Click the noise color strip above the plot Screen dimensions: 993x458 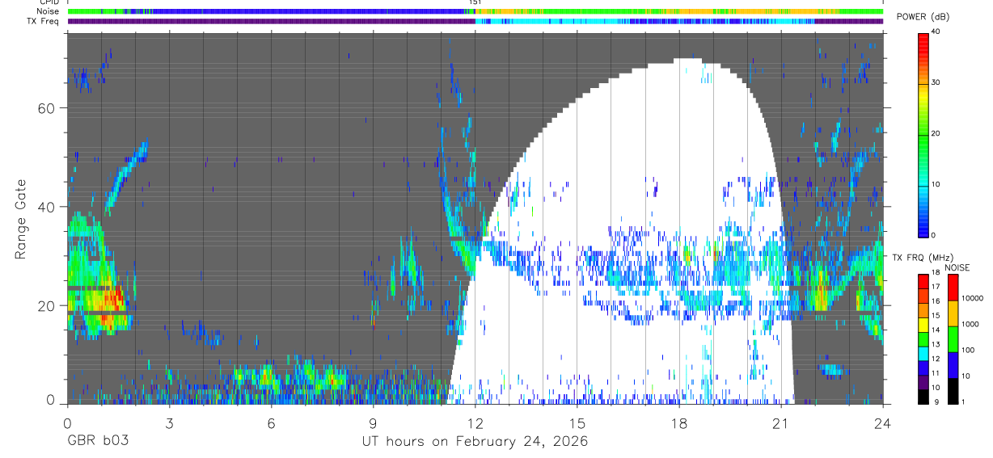pyautogui.click(x=475, y=11)
